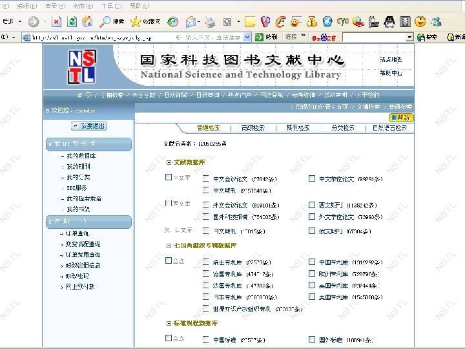Screen dimensions: 465x349
Task: Click the Refresh page icon
Action: click(x=72, y=21)
